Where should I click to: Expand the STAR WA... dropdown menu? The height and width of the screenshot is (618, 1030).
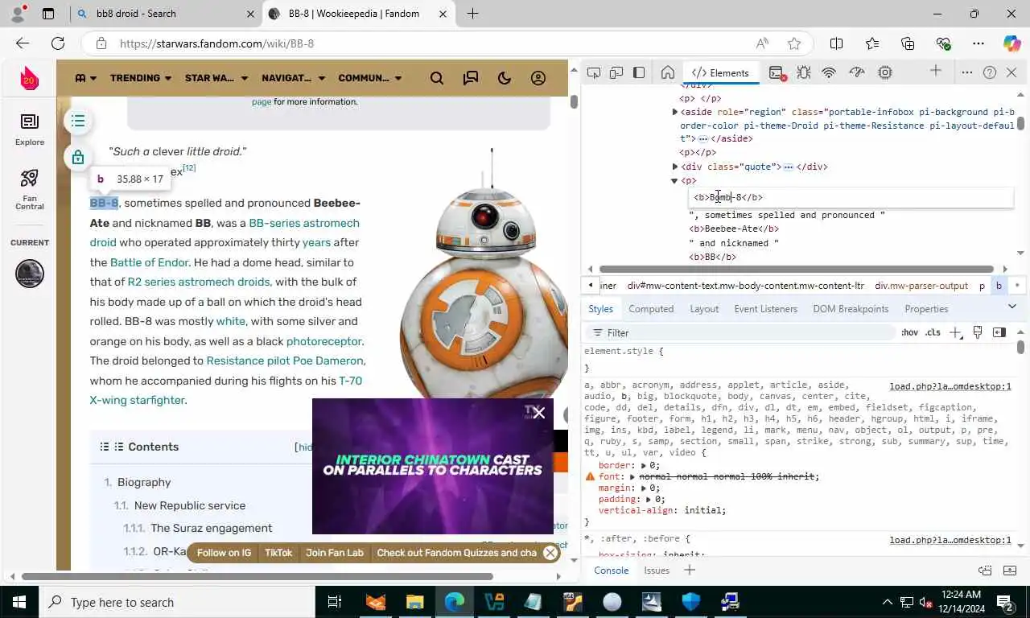click(216, 78)
